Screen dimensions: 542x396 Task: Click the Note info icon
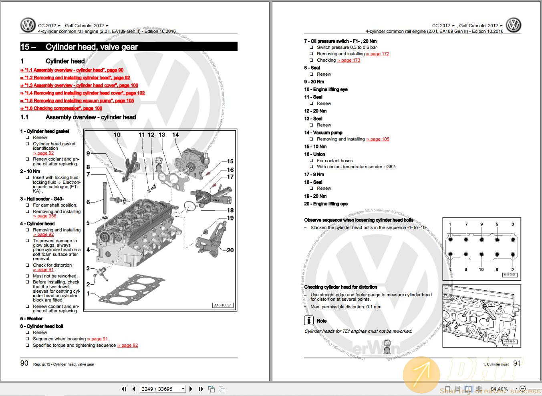click(x=308, y=320)
